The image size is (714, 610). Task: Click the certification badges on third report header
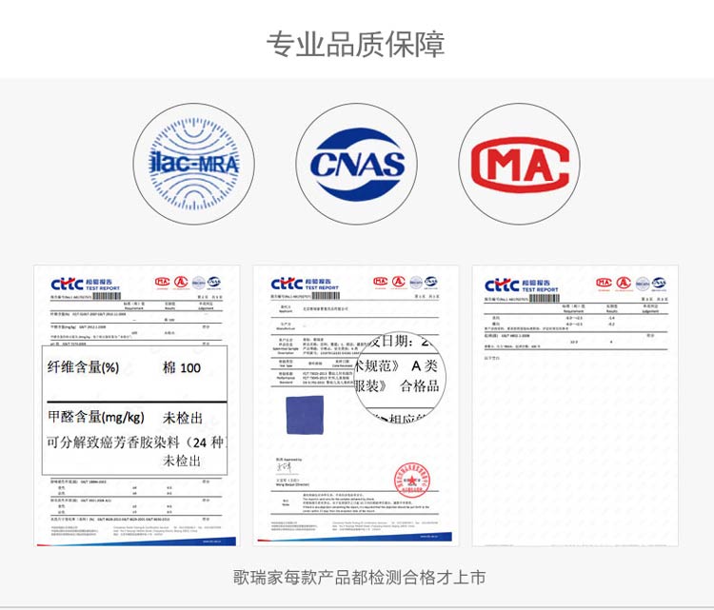click(x=631, y=284)
